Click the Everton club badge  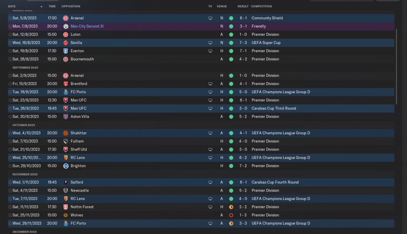tap(66, 51)
